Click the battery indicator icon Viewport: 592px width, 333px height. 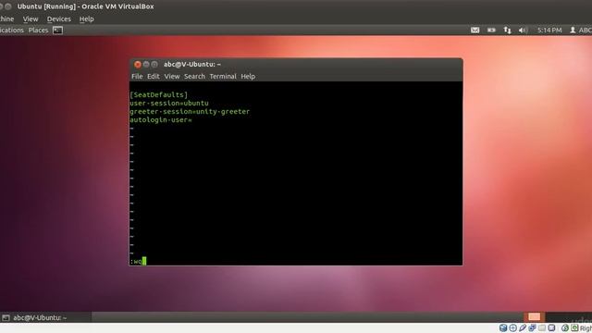pyautogui.click(x=491, y=30)
